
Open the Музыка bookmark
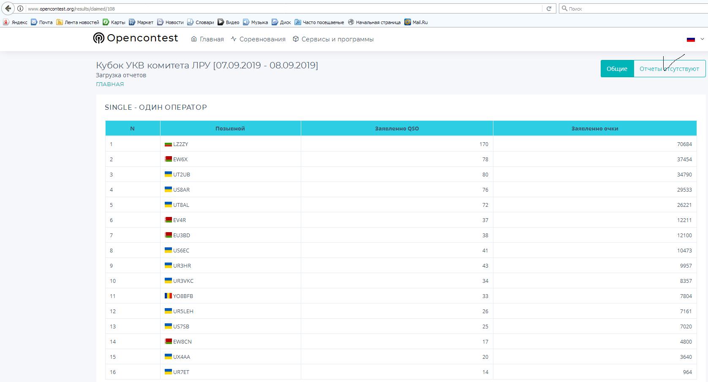pos(256,22)
